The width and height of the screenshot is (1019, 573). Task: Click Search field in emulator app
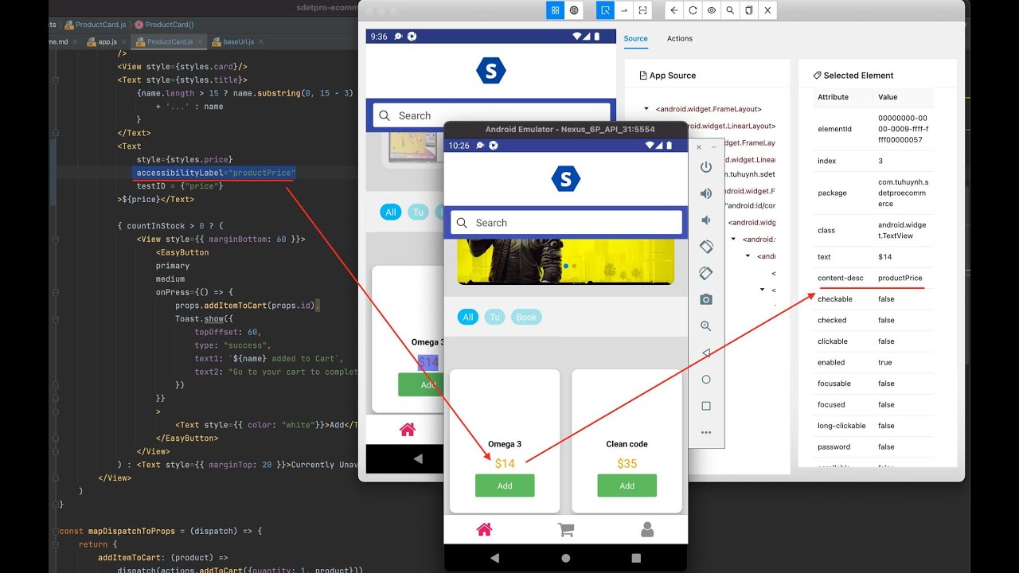566,223
